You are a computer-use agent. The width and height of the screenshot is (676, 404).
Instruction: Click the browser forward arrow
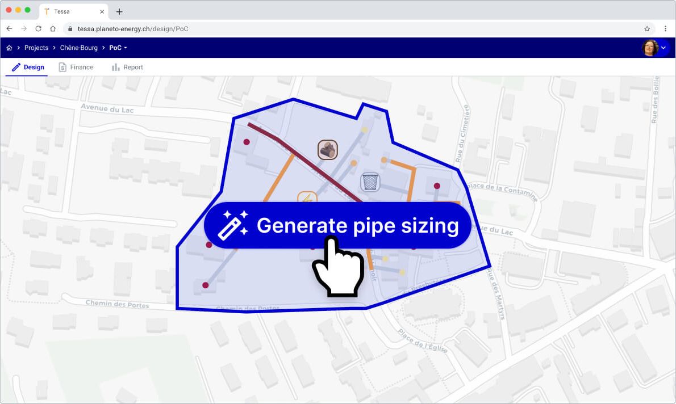point(24,29)
